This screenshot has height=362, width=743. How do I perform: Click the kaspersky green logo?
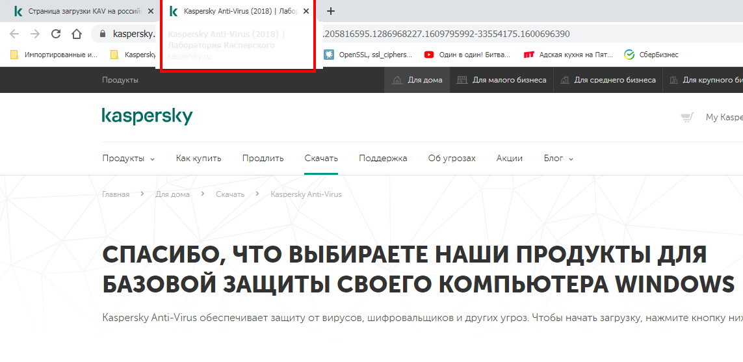(x=148, y=116)
